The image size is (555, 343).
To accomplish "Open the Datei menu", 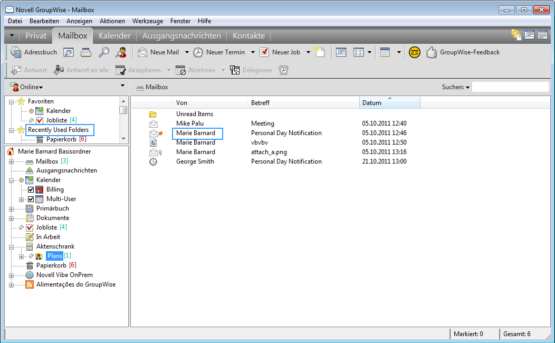I will coord(15,21).
